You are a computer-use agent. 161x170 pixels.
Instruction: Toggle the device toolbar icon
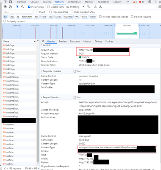(x=10, y=2)
